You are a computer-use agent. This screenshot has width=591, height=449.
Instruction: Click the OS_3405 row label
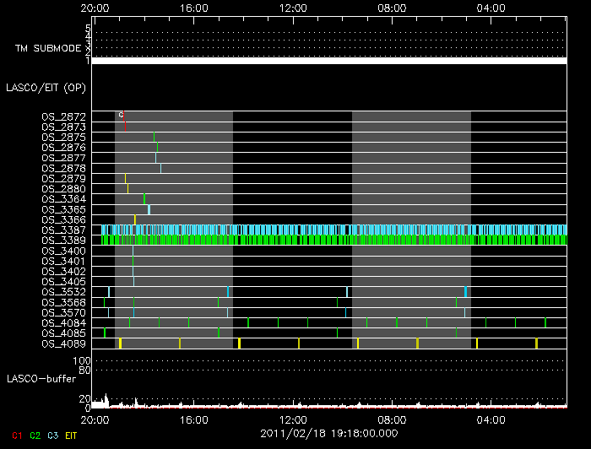[63, 281]
